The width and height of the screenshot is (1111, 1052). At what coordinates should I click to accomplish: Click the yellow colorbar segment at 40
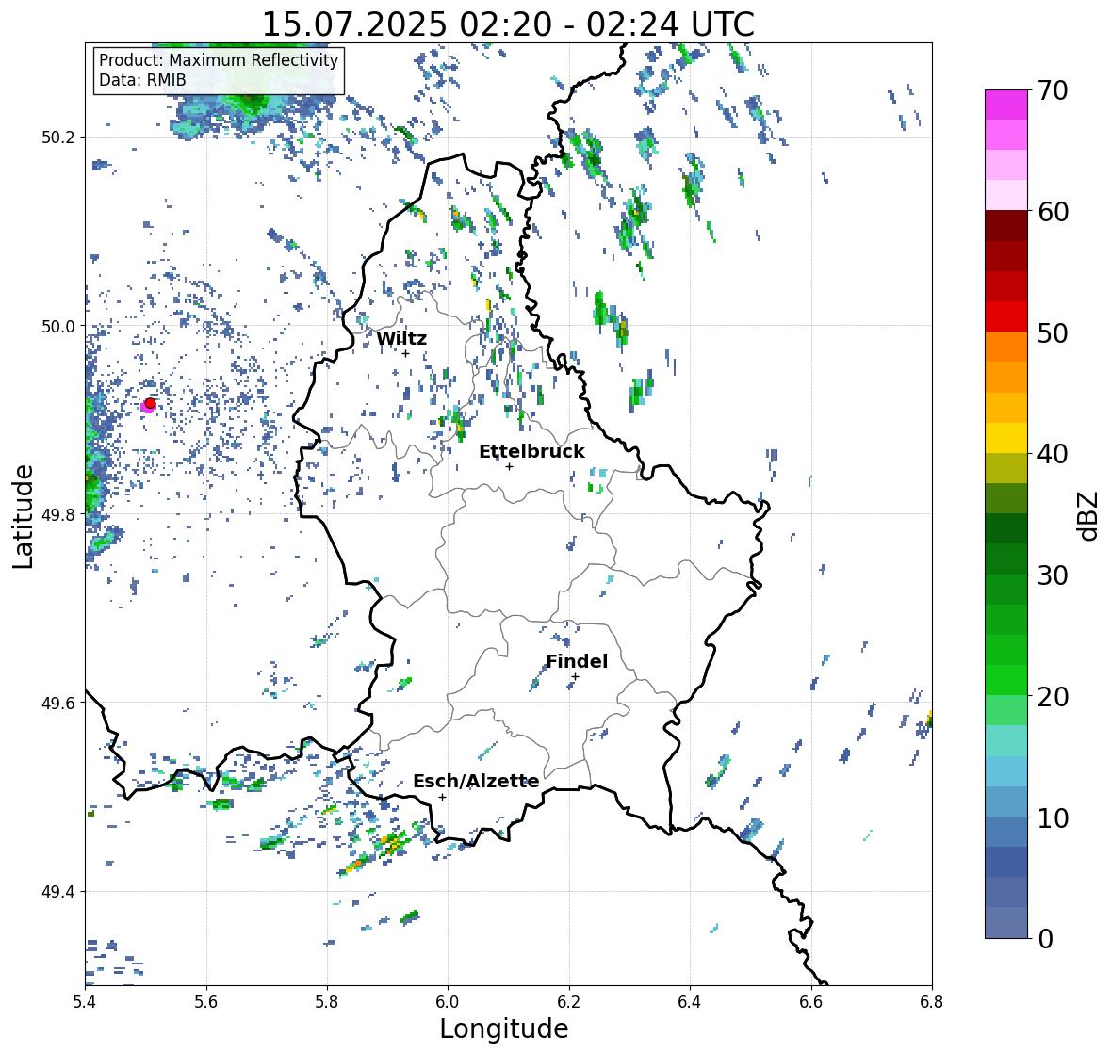click(1006, 438)
